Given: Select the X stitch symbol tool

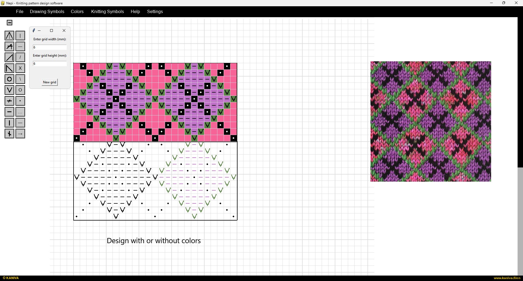Looking at the screenshot, I should [20, 68].
